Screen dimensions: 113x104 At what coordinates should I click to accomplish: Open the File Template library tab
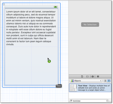(x=82, y=77)
